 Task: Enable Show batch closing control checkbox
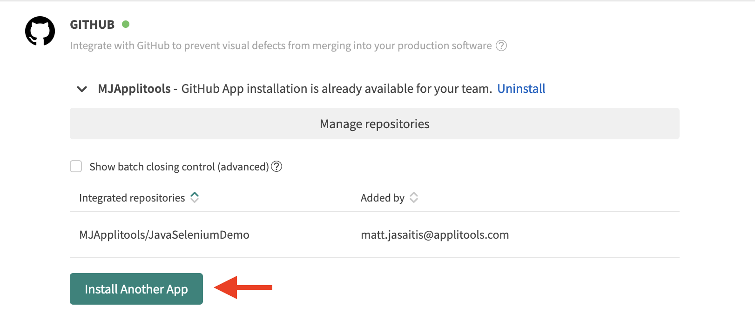pyautogui.click(x=76, y=166)
